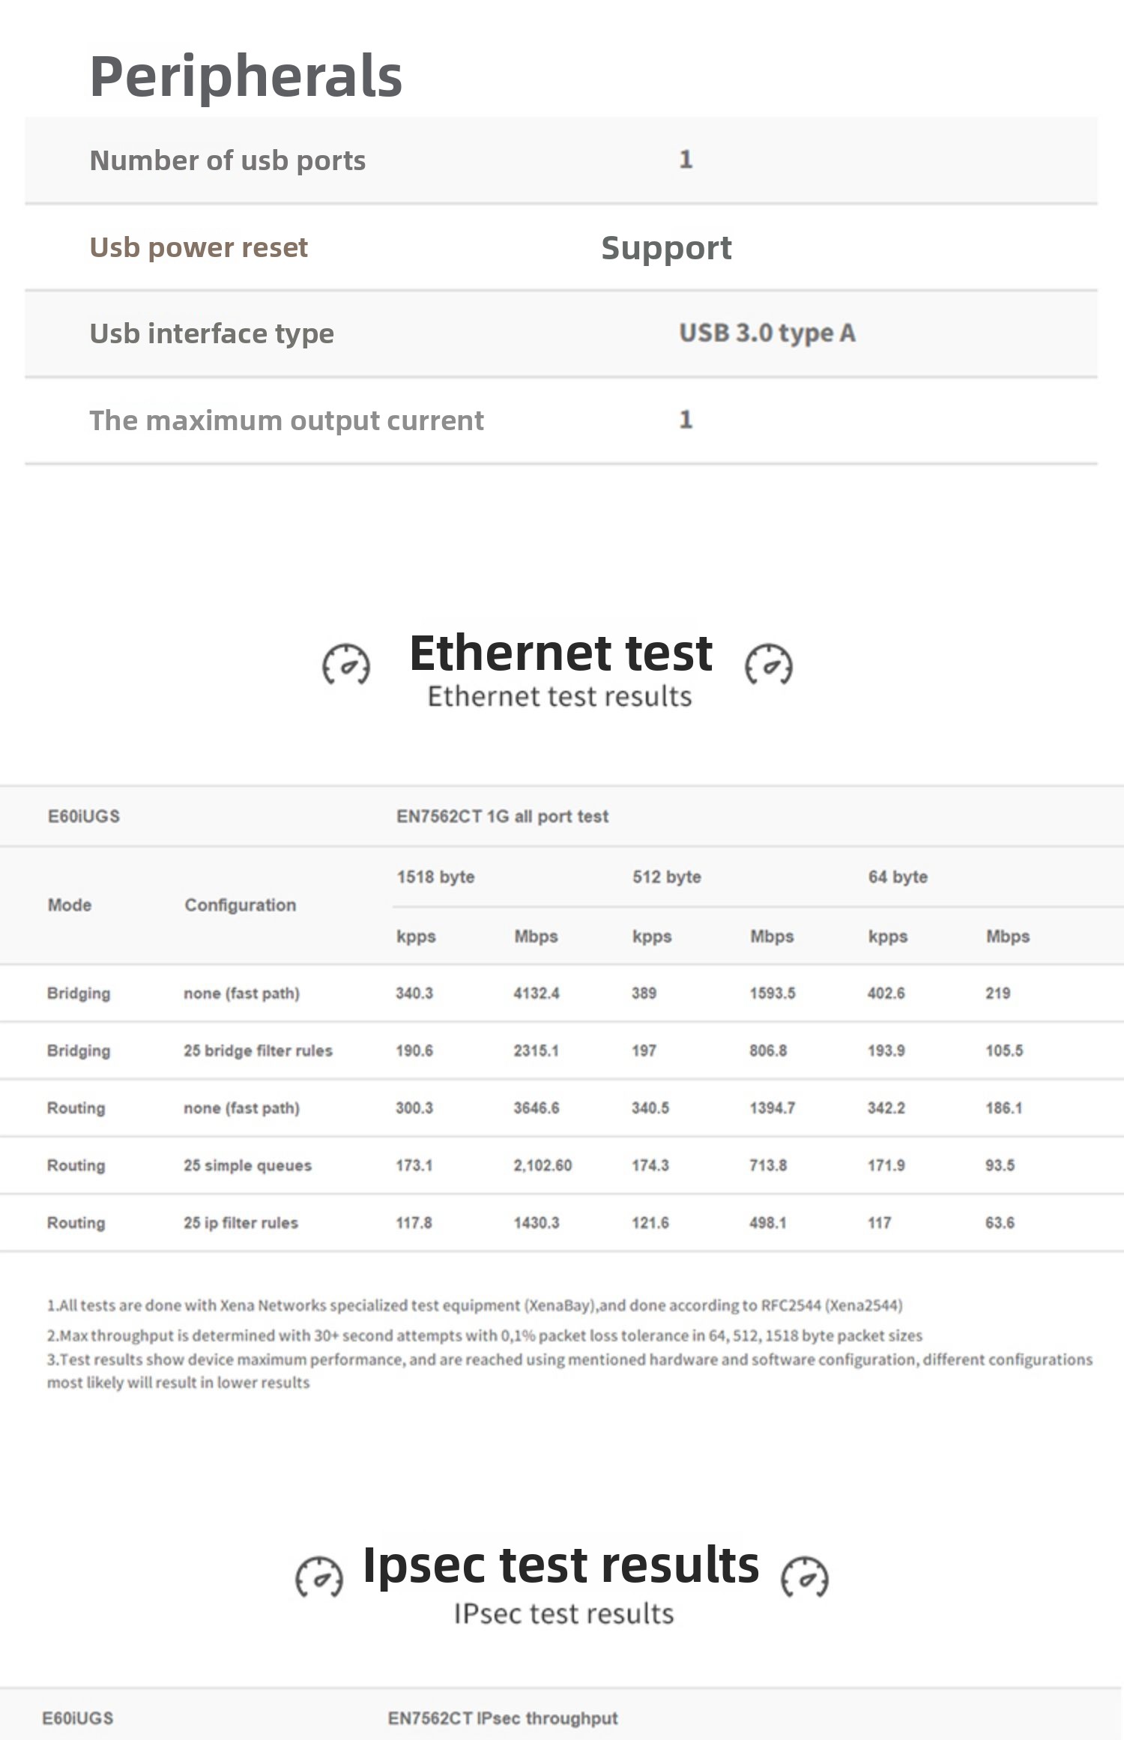Select the 1518 byte column header
This screenshot has width=1124, height=1740.
point(435,877)
